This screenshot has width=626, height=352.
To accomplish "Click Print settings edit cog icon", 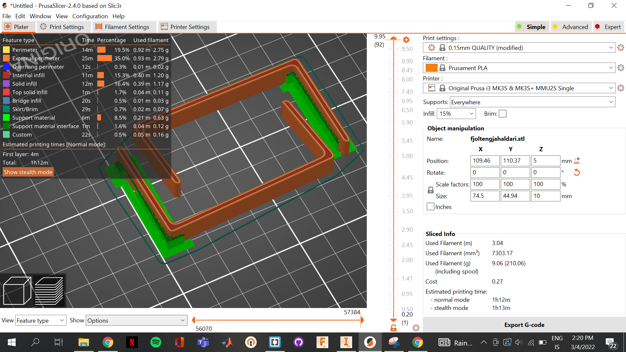I will click(620, 48).
